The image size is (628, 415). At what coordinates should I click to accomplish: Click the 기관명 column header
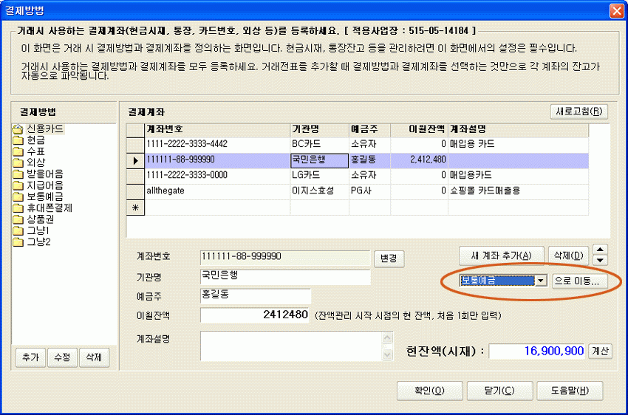[320, 129]
